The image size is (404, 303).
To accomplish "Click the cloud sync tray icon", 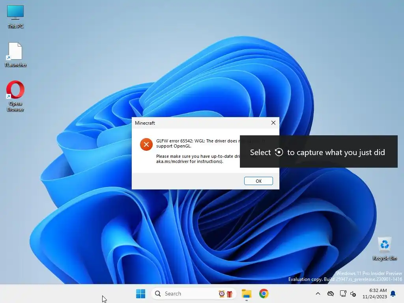I will (x=331, y=294).
